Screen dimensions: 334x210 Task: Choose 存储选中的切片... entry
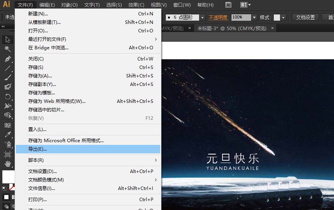88,110
